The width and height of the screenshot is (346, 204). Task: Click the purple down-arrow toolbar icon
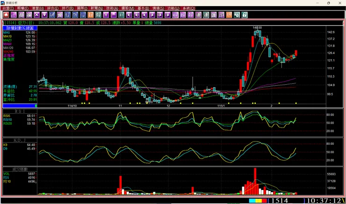click(44, 15)
